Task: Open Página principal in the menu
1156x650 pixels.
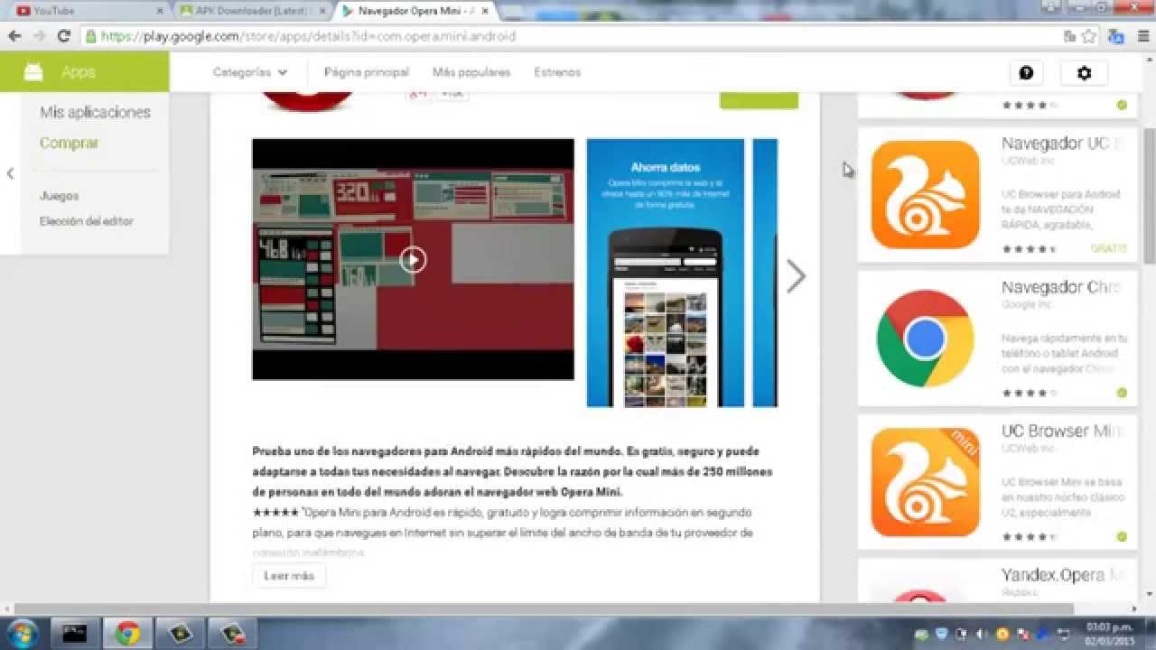Action: tap(367, 72)
